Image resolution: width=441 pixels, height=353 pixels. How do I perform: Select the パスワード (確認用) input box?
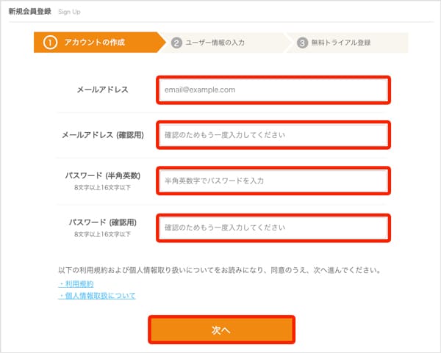[272, 227]
